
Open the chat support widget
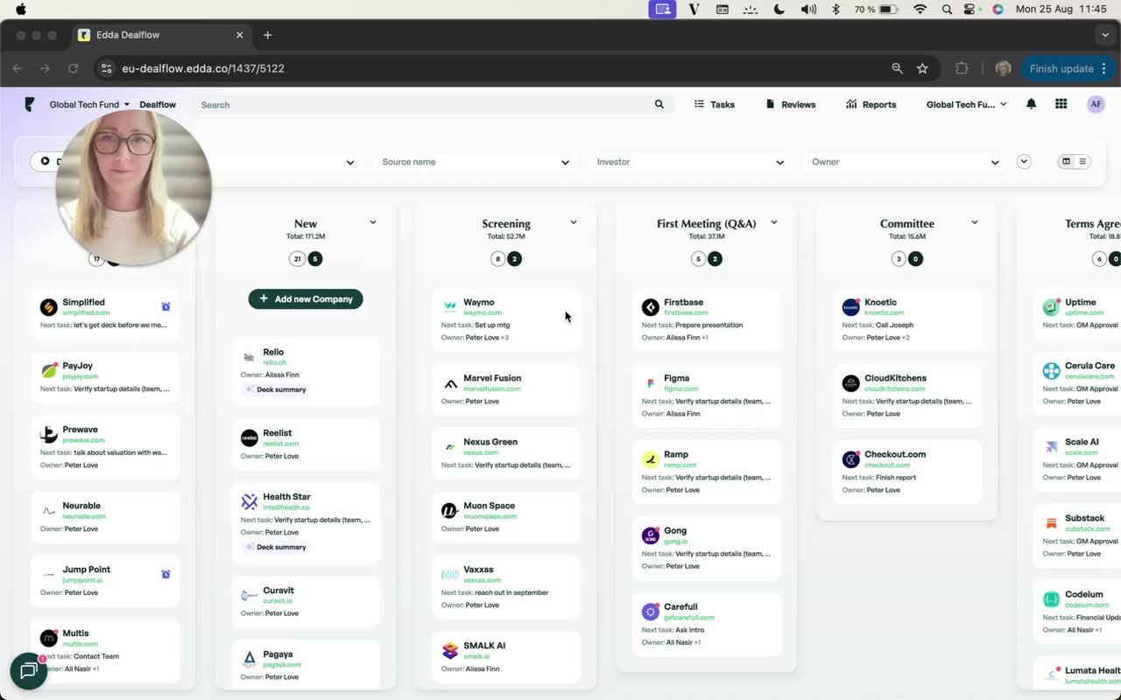click(28, 671)
